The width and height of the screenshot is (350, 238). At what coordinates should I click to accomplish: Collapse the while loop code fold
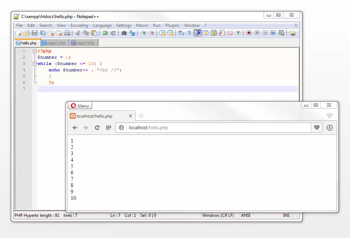[x=34, y=64]
